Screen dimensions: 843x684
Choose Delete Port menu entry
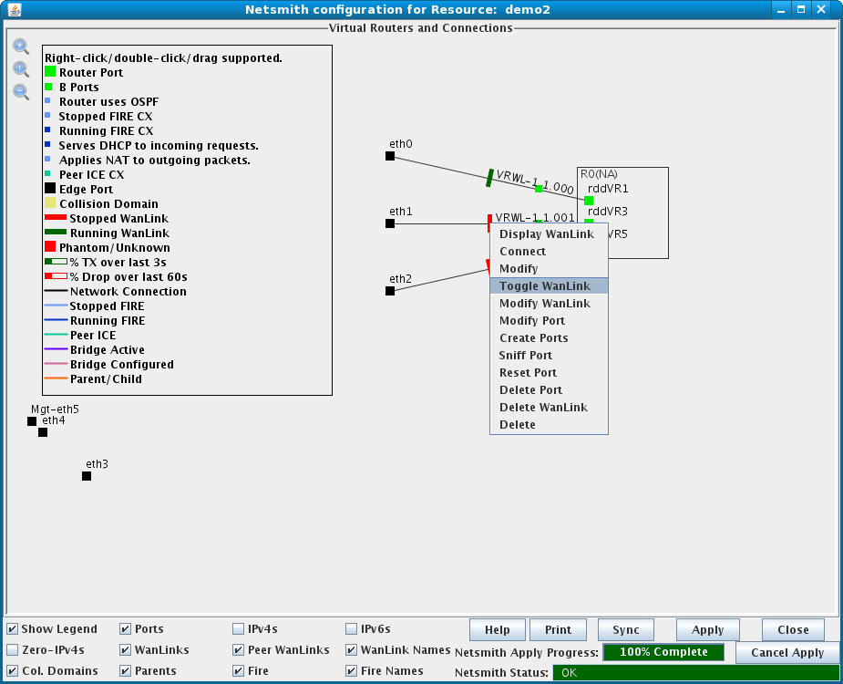549,389
